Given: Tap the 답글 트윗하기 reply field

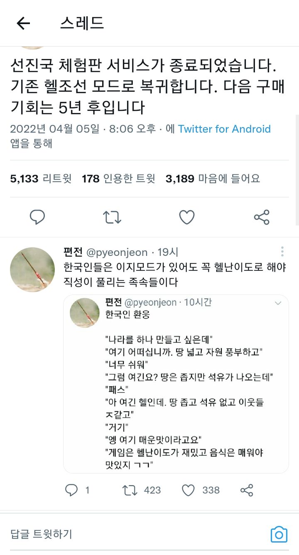Looking at the screenshot, I should (125, 534).
